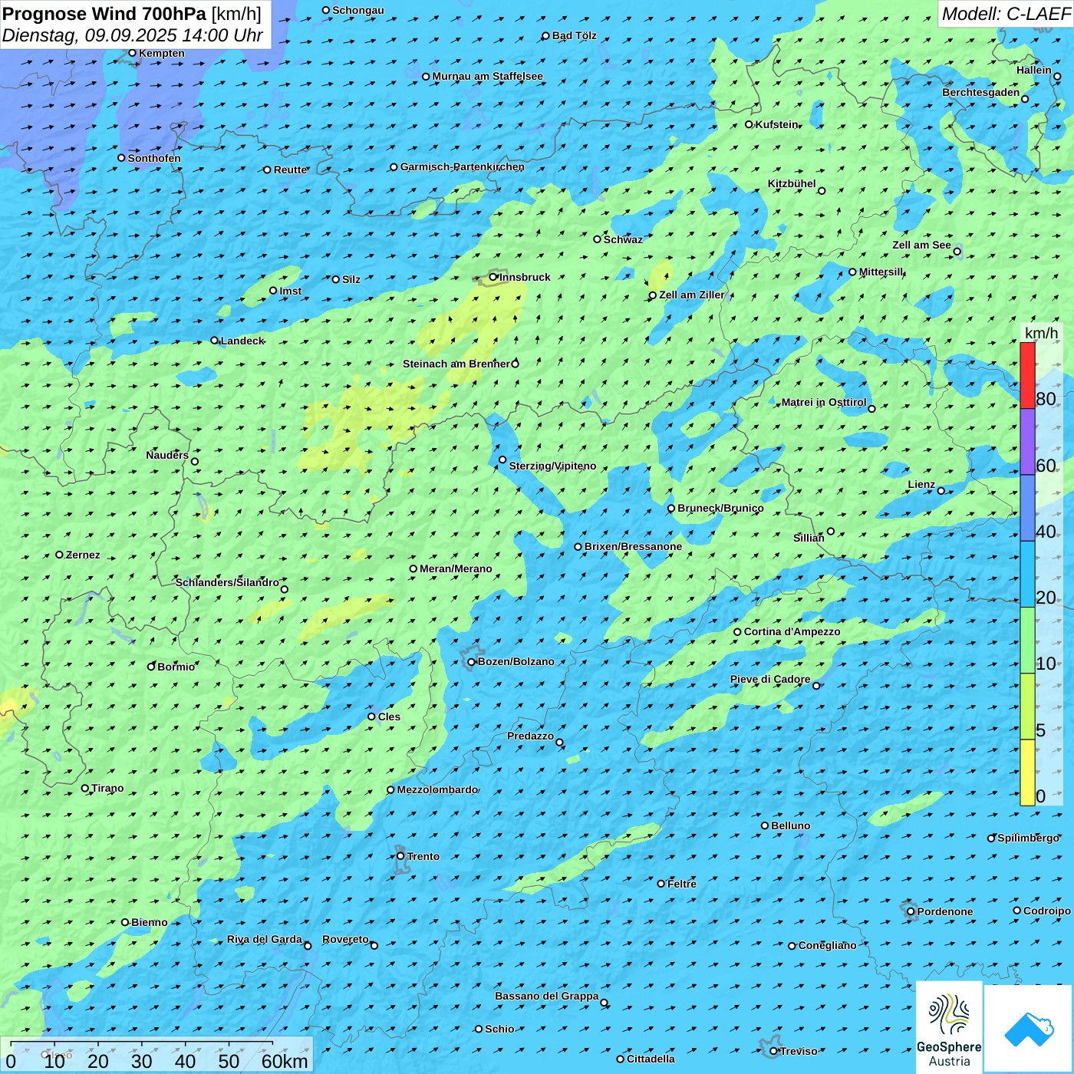Screen dimensions: 1074x1074
Task: Click the 'Cortina d'Ampezzo' label
Action: (792, 631)
